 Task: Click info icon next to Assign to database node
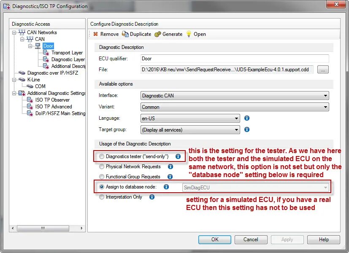(166, 187)
